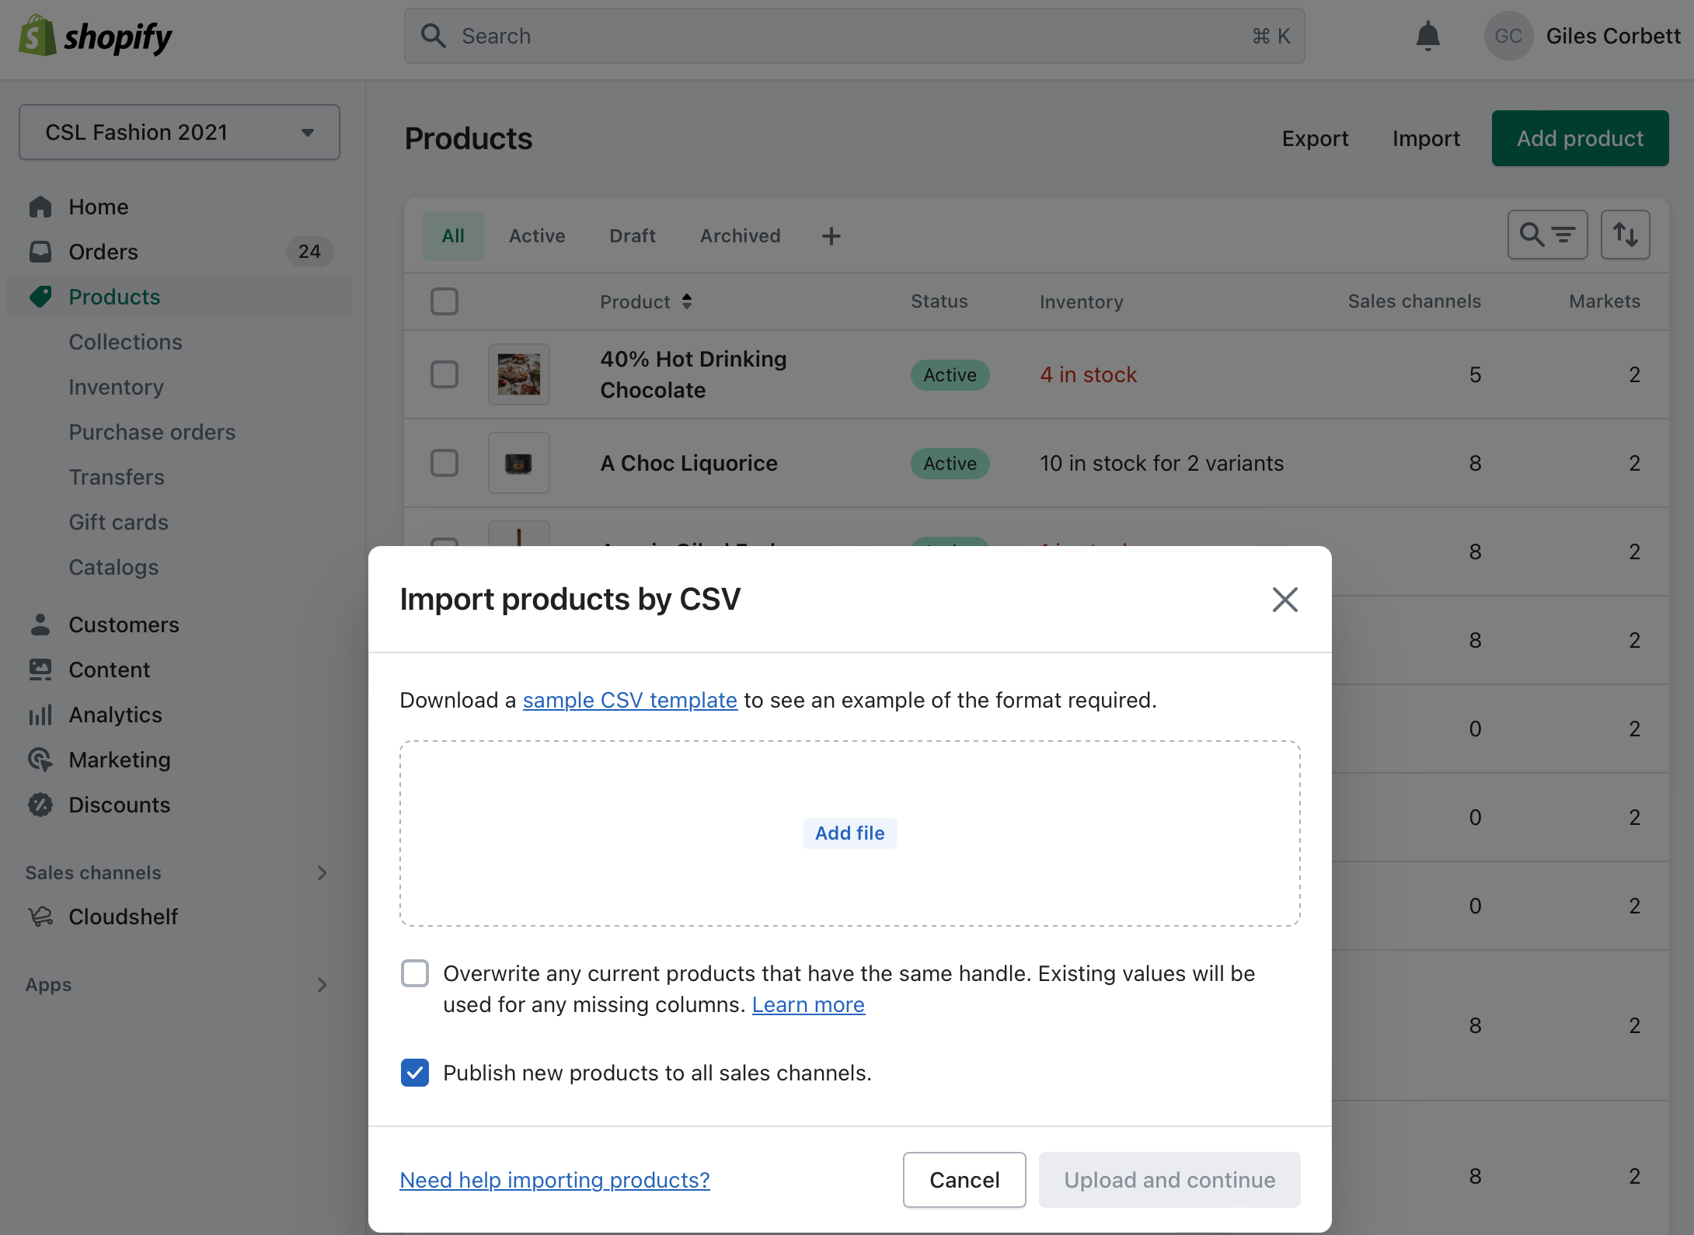This screenshot has width=1694, height=1235.
Task: Open the sample CSV template link
Action: [x=629, y=700]
